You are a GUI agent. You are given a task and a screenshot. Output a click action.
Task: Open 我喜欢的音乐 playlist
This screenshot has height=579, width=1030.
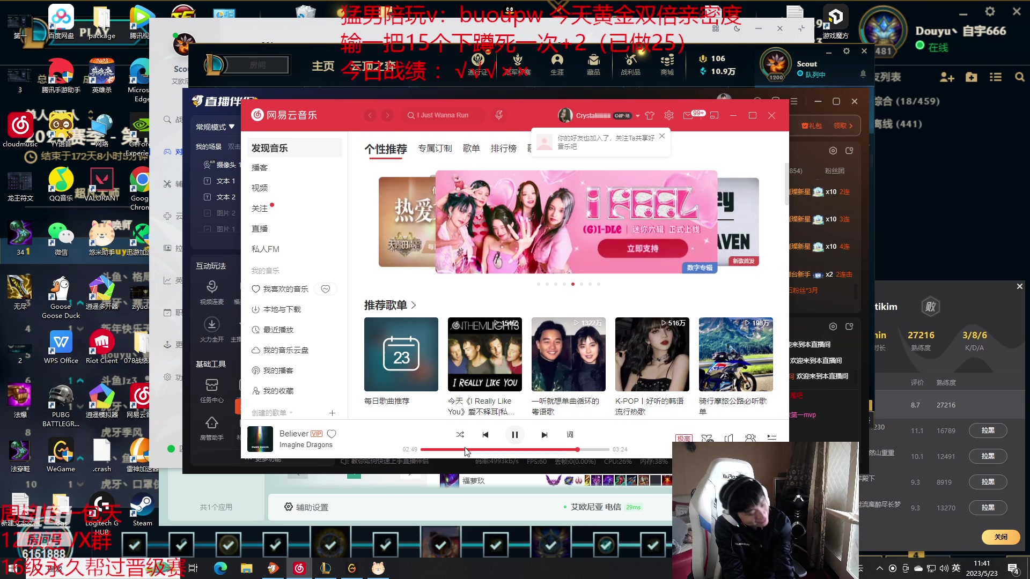(x=280, y=289)
